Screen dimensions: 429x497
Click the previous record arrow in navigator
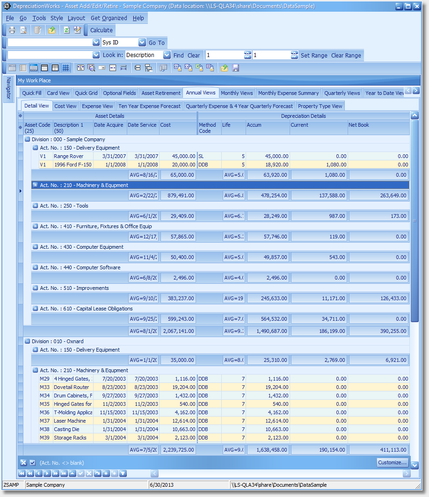pos(38,474)
